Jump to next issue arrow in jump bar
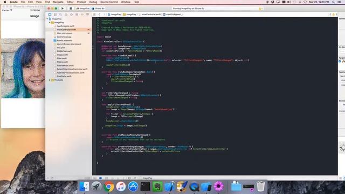This screenshot has width=345, height=194. [x=336, y=15]
